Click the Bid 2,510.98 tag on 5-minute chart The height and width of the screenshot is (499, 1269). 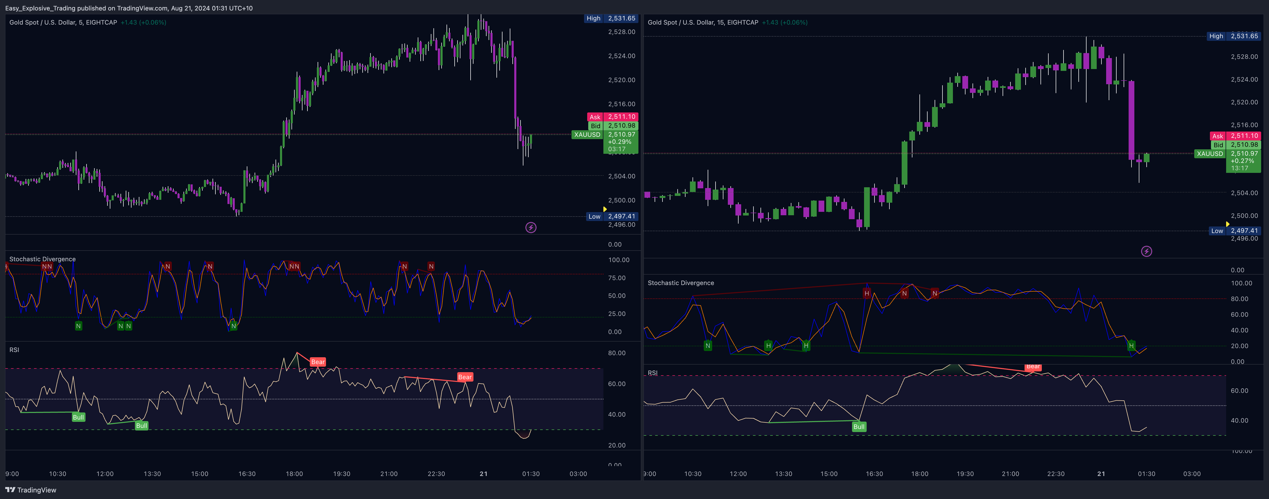(x=613, y=126)
